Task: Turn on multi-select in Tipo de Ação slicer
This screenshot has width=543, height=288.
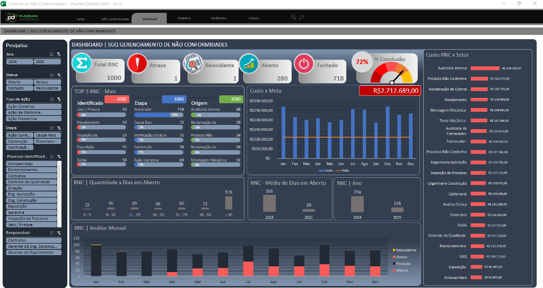Action: [x=52, y=100]
